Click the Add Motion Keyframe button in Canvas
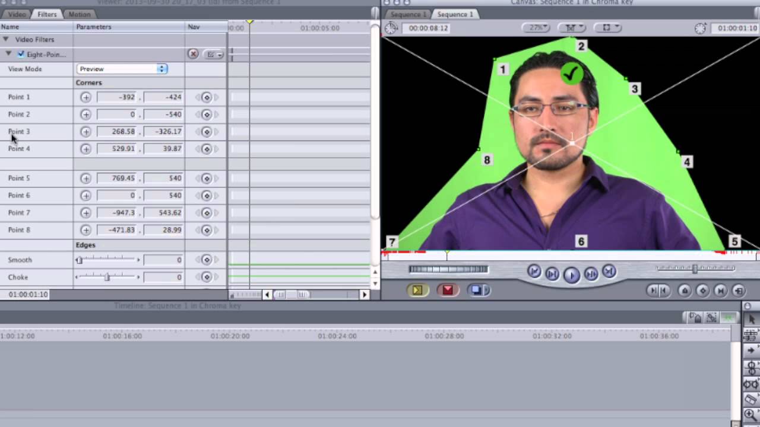The width and height of the screenshot is (760, 427). (x=702, y=291)
